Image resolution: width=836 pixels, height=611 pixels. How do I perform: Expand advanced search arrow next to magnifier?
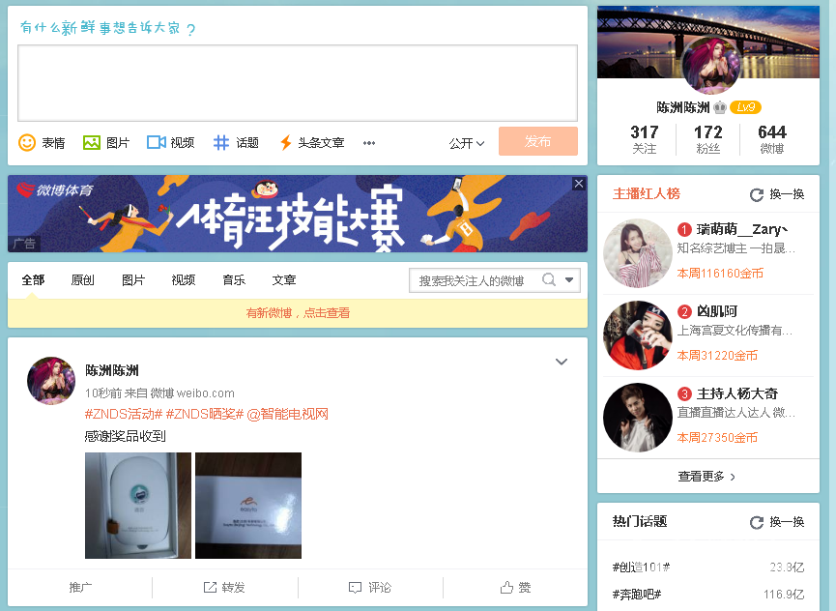click(569, 280)
